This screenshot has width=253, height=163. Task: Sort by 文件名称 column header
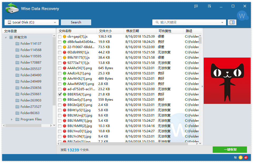point(76,31)
